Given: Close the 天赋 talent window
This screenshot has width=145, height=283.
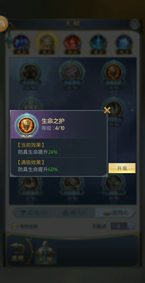Looking at the screenshot, I should tap(134, 24).
